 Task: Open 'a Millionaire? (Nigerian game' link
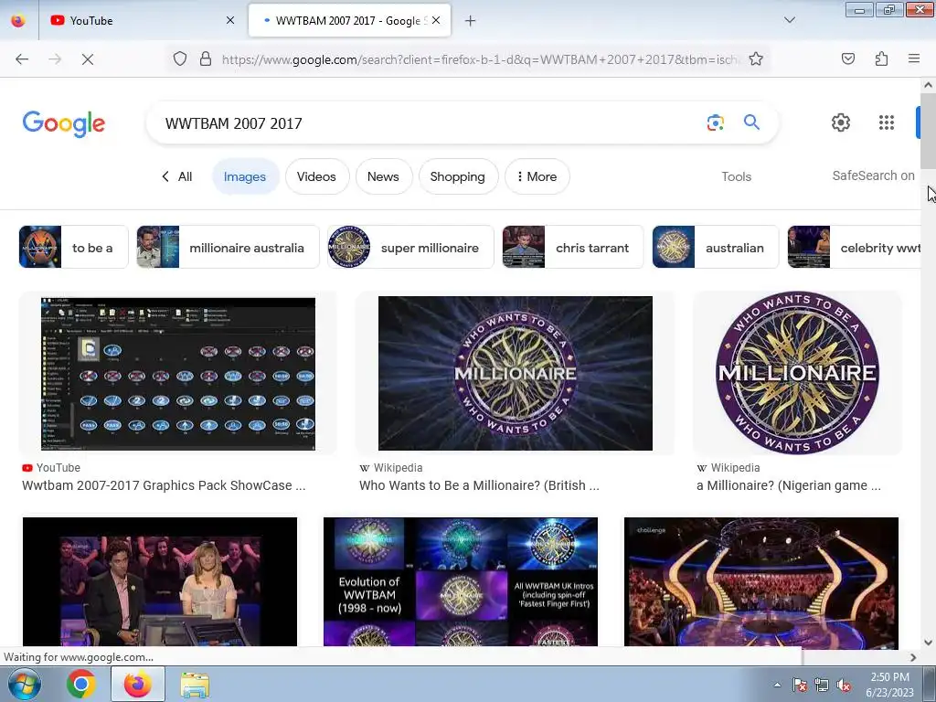point(788,485)
